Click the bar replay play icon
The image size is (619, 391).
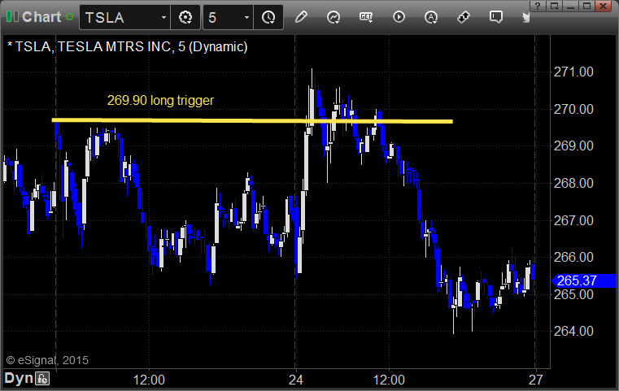(399, 17)
